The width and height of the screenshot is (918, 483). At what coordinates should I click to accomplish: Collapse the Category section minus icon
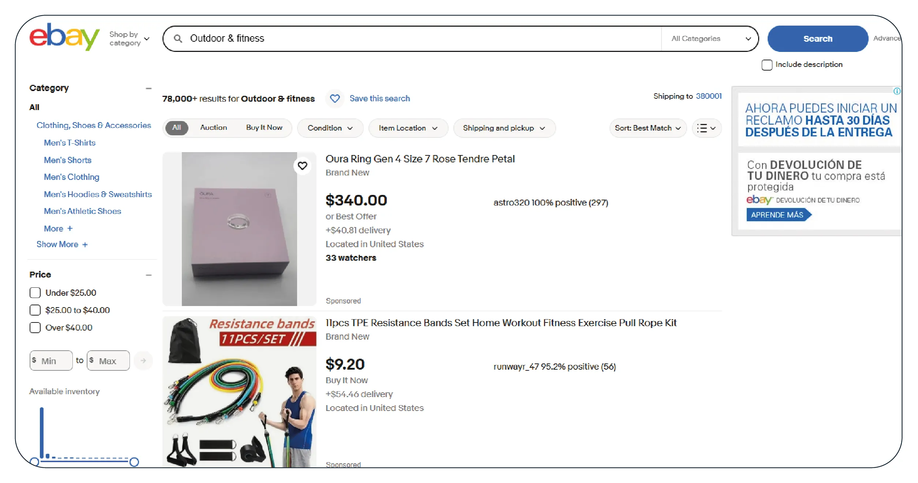pyautogui.click(x=149, y=88)
